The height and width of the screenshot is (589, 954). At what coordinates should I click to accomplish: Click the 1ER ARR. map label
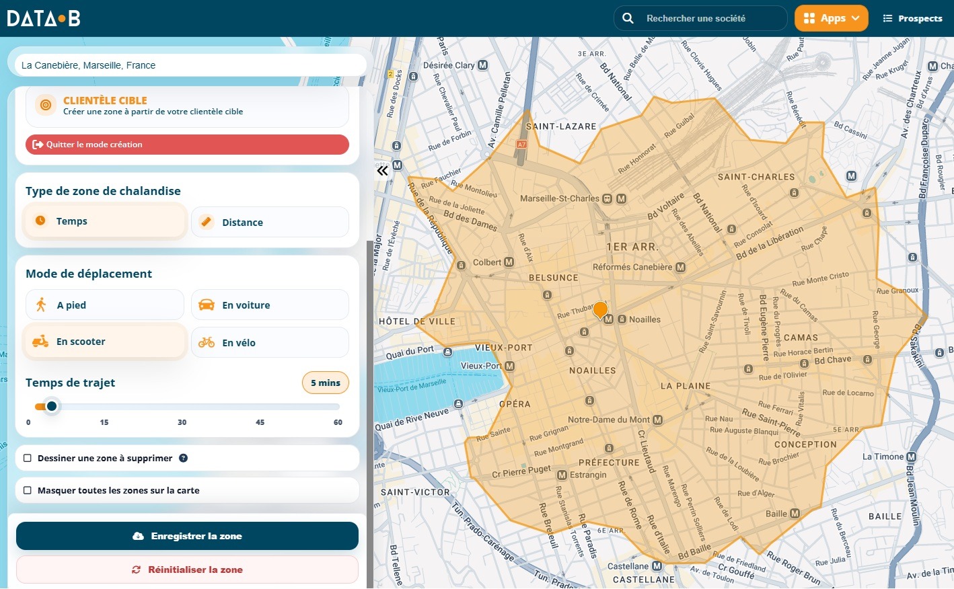click(632, 247)
